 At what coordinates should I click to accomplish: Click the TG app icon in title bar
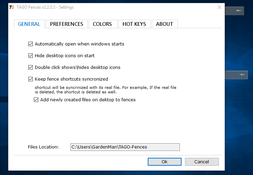[12, 7]
